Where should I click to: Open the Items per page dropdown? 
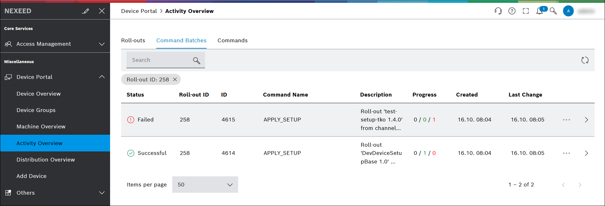pos(205,185)
